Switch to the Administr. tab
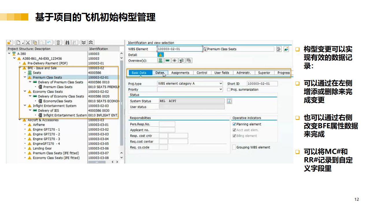 (x=243, y=73)
